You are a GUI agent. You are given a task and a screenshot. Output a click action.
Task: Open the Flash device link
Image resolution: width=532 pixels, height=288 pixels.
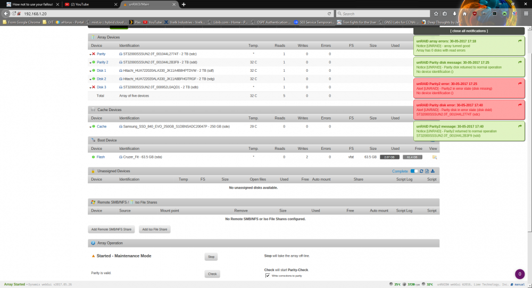click(101, 157)
